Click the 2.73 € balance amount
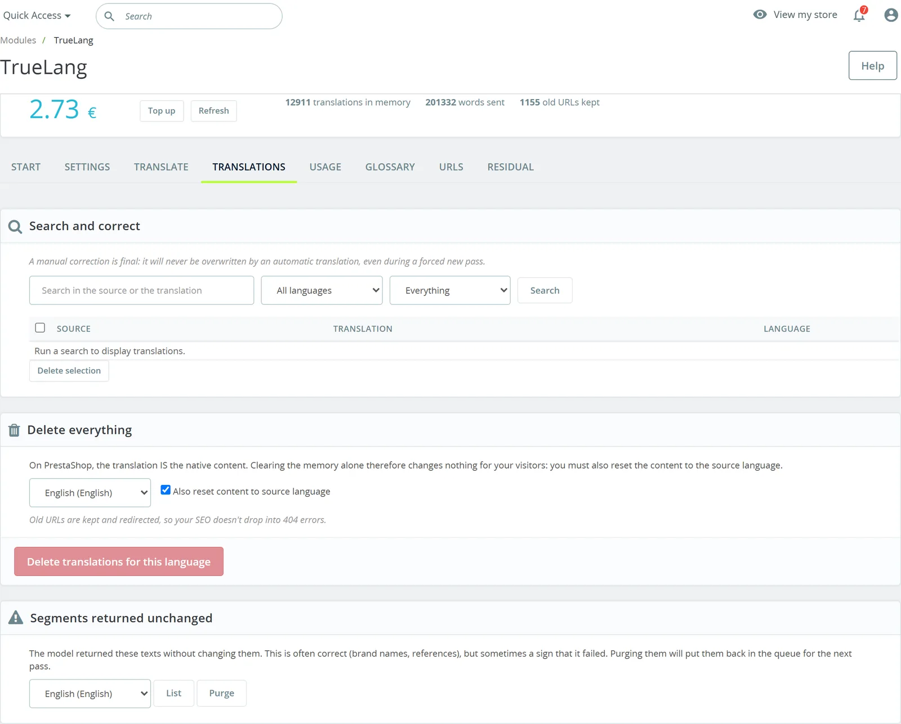This screenshot has height=724, width=901. [x=63, y=109]
